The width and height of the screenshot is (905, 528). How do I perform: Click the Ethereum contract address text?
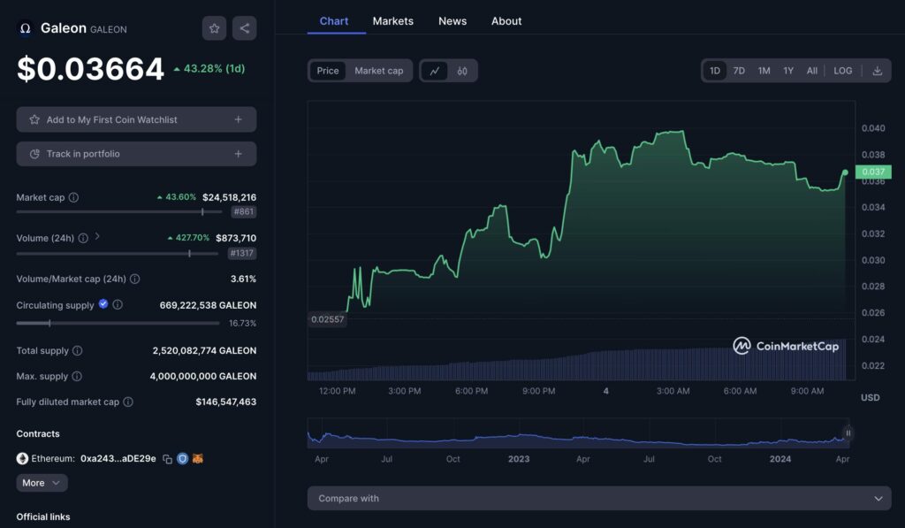click(118, 459)
